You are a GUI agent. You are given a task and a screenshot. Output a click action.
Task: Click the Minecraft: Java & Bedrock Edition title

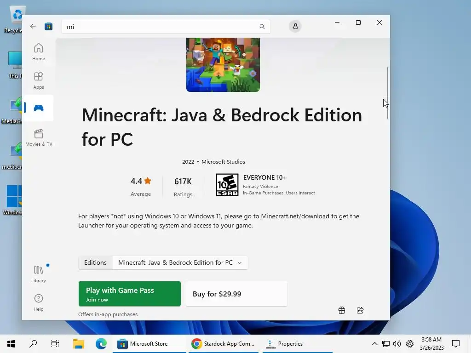click(222, 127)
